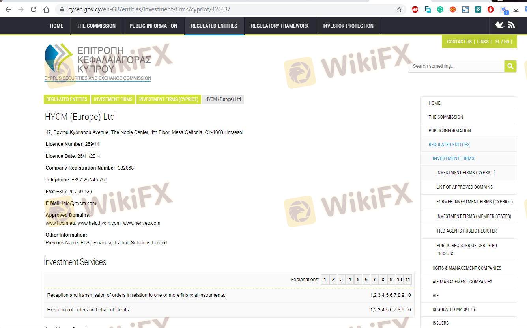Open the downloads extension icon
This screenshot has width=527, height=328.
point(516,9)
